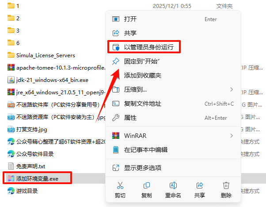The image size is (266, 207).
Task: Add to Favorites (添加到收藏夹)
Action: click(173, 75)
